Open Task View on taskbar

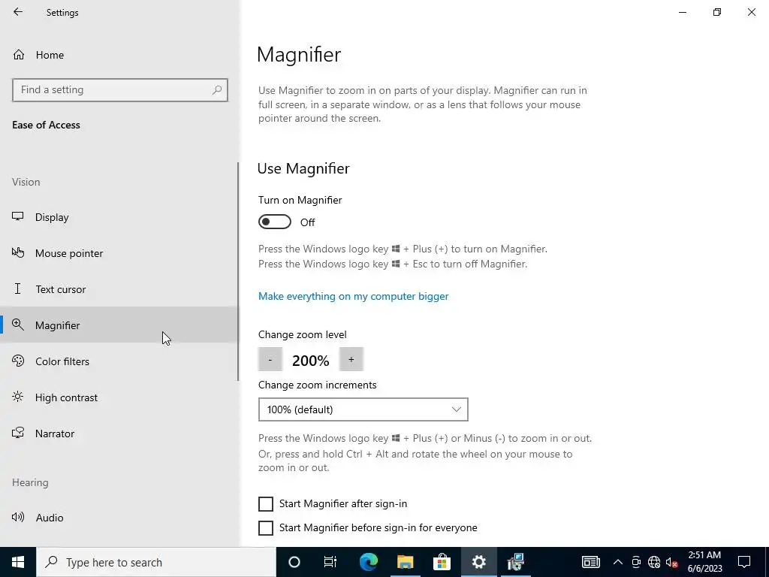pos(330,562)
